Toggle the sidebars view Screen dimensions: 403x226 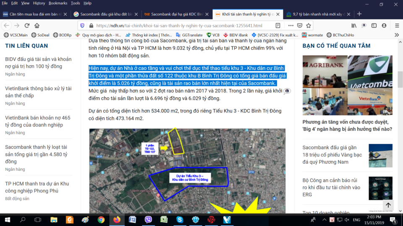coord(374,26)
